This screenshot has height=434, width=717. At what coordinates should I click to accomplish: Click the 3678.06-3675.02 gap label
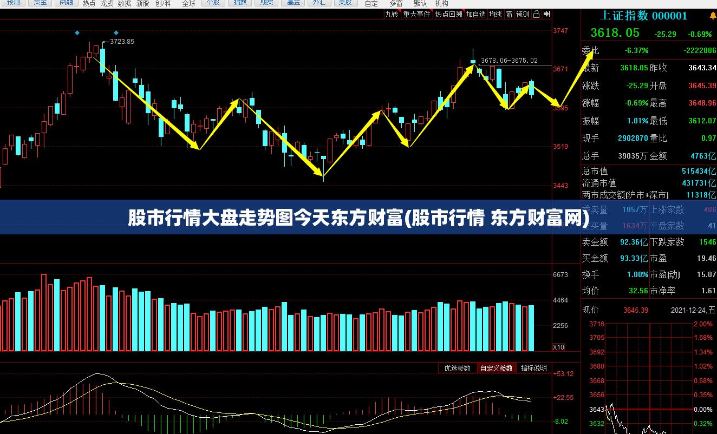(509, 60)
